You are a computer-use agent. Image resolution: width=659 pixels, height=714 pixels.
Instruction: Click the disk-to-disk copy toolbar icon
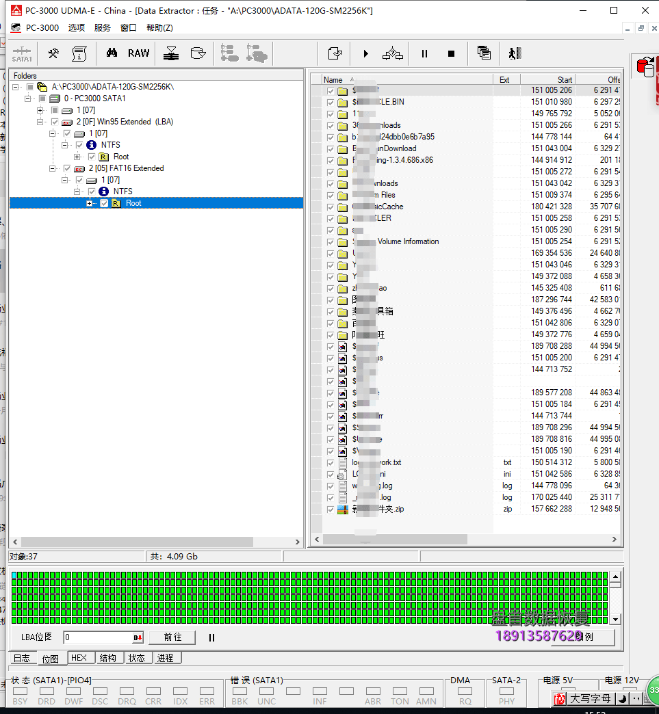click(171, 54)
